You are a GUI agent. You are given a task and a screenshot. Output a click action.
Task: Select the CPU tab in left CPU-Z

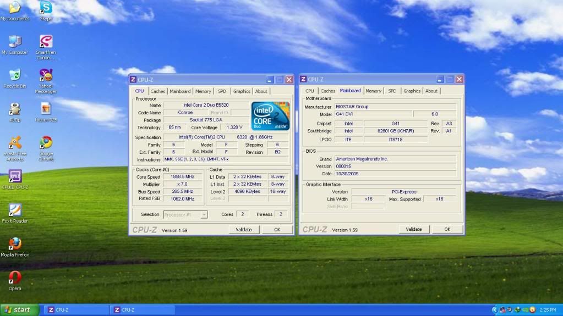pyautogui.click(x=139, y=91)
